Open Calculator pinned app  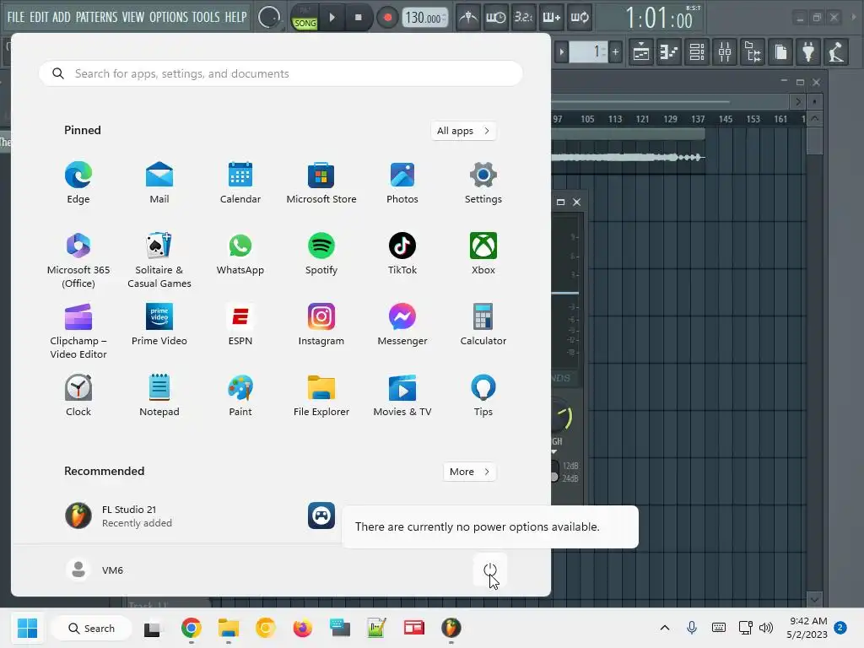point(483,325)
